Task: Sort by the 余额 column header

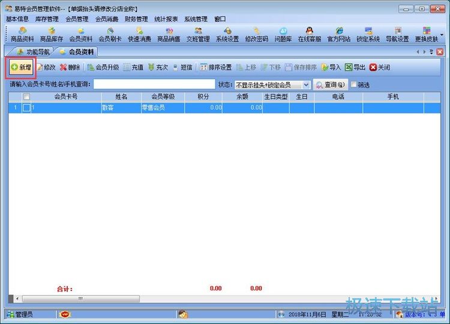Action: click(x=242, y=97)
